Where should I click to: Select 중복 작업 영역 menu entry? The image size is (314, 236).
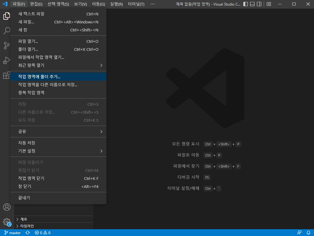click(58, 93)
